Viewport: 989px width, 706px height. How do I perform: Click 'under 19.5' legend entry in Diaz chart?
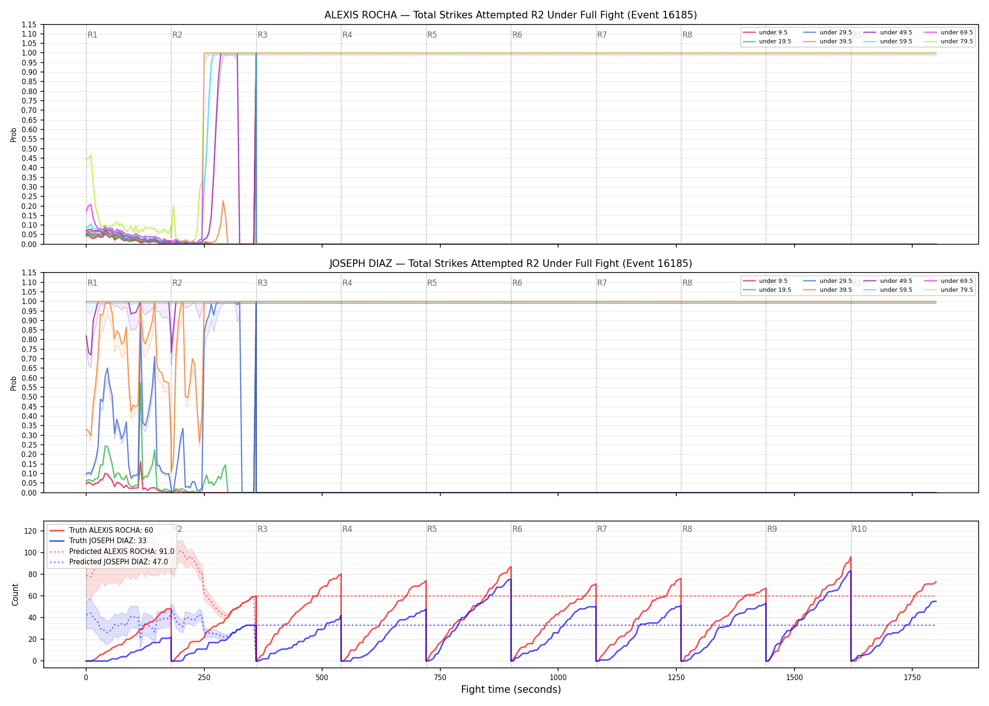pos(767,290)
